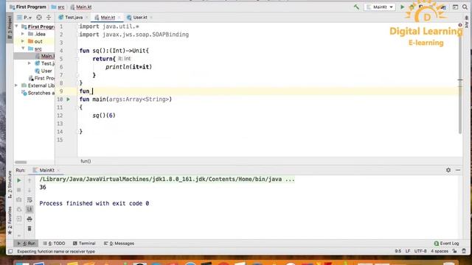Click the import java.util.* line

point(109,26)
